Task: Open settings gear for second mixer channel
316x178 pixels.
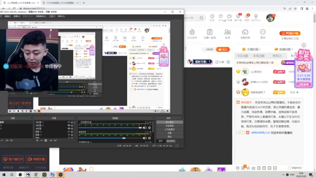Action: point(149,138)
